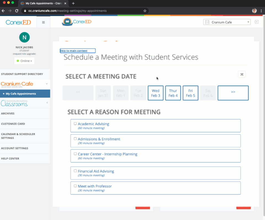Click the Schedule a Meeting with Student Services heading
The height and width of the screenshot is (220, 265).
(x=131, y=57)
